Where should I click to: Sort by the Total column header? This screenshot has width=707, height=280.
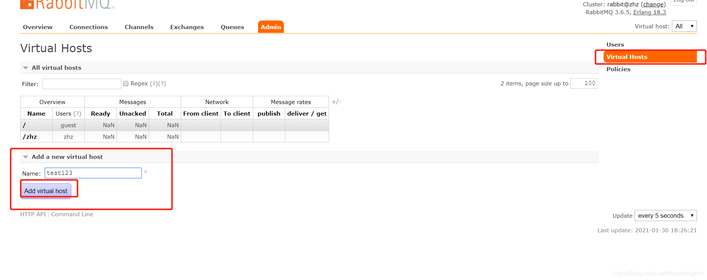[165, 113]
